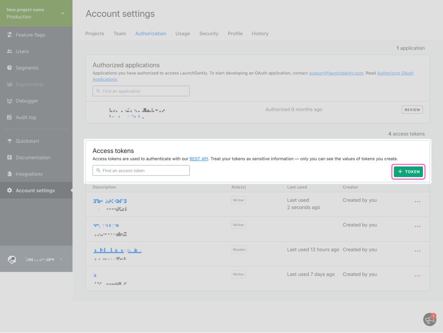Click the Account settings gear icon
443x333 pixels.
pos(9,190)
